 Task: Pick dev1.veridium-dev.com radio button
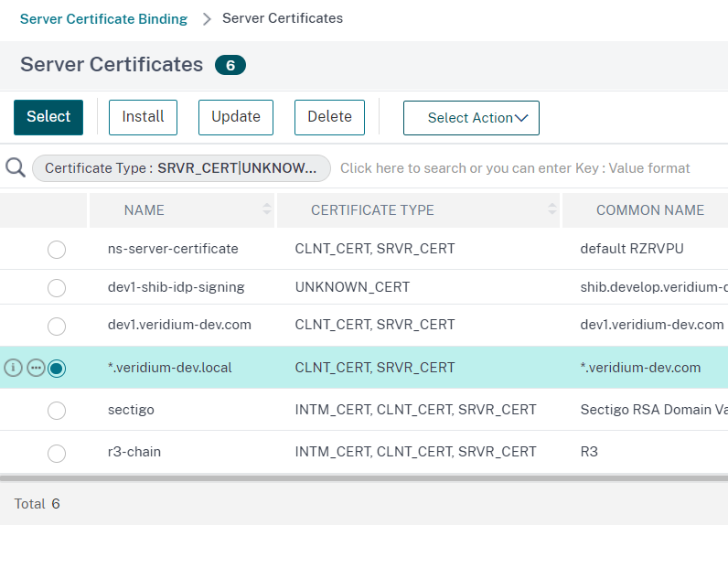[57, 326]
